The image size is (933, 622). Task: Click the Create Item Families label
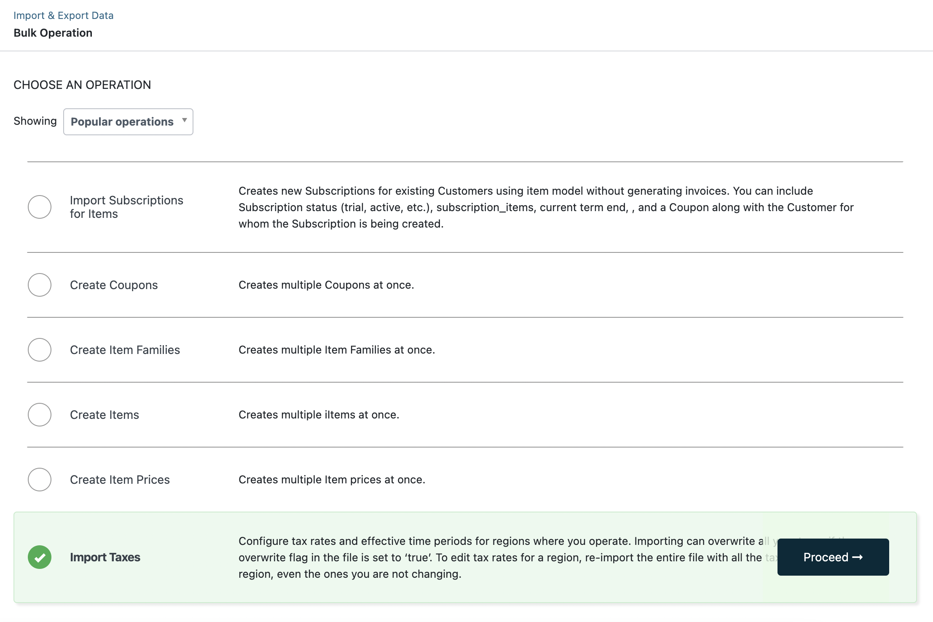(x=125, y=350)
